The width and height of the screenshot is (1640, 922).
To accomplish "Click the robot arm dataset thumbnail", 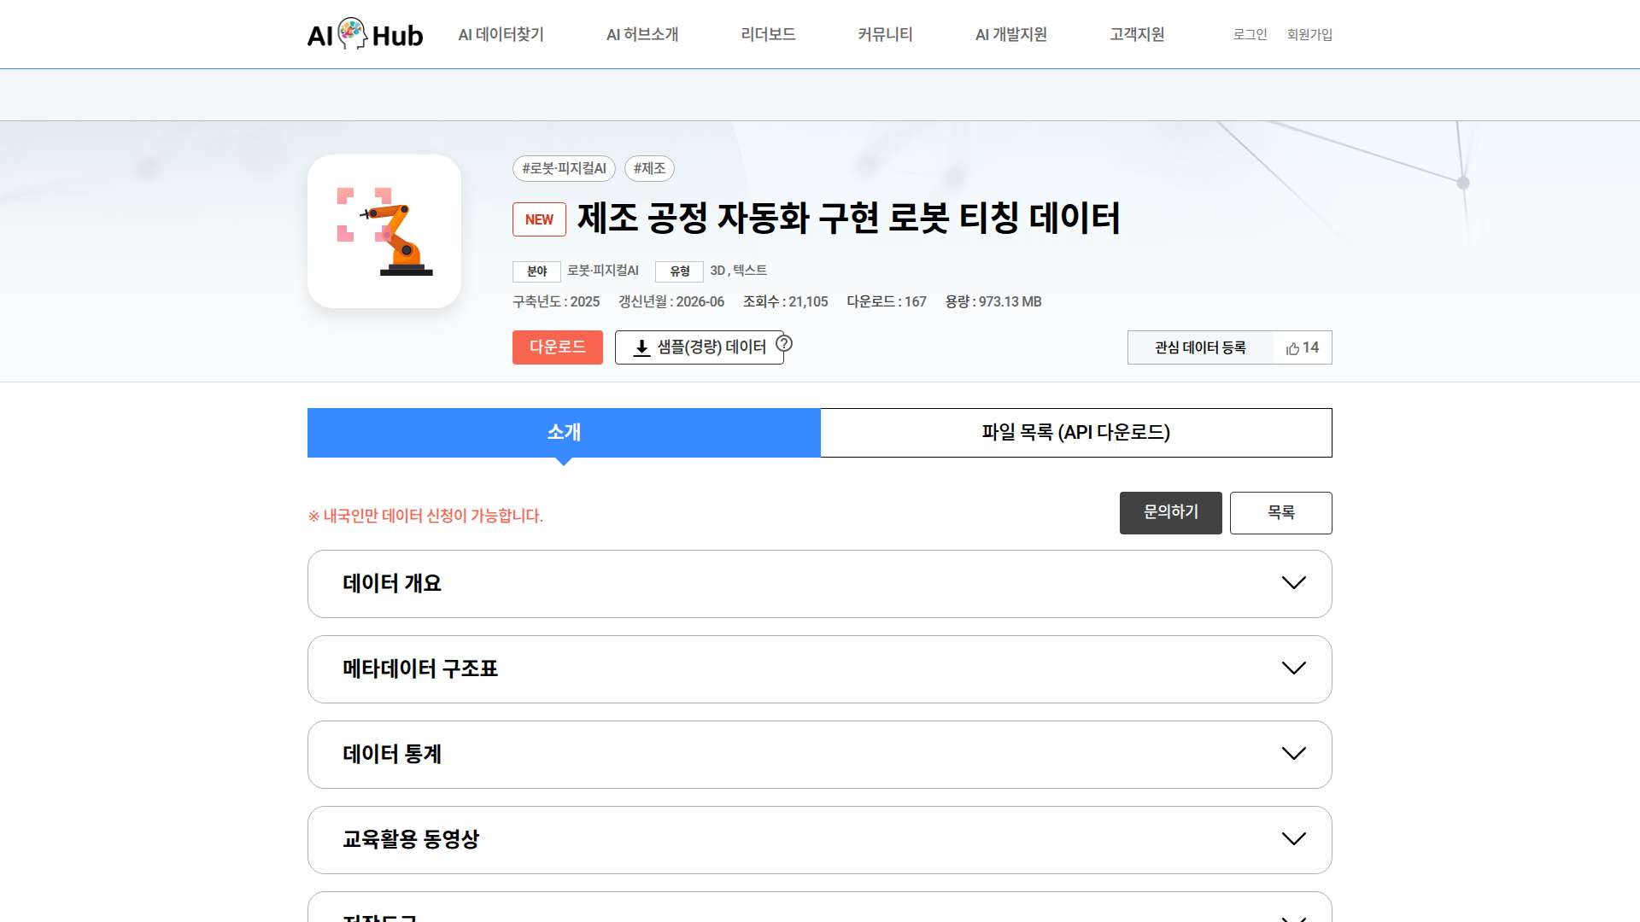I will pos(384,231).
